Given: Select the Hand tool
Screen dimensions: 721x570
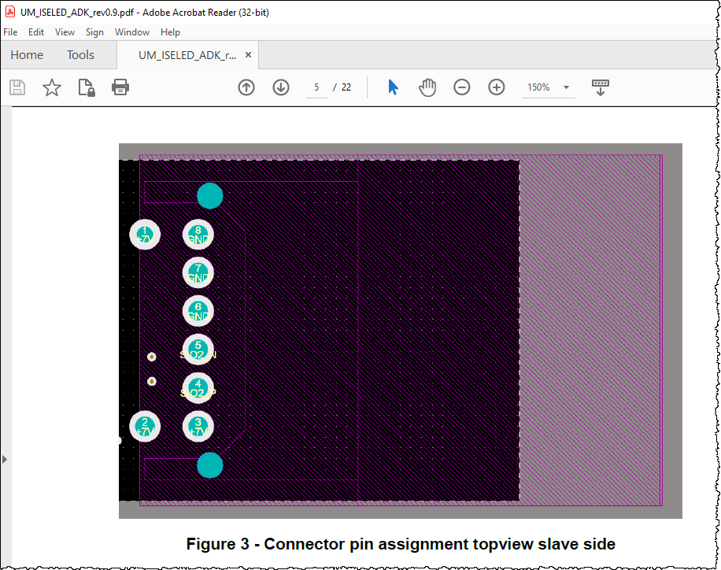Looking at the screenshot, I should pos(427,87).
